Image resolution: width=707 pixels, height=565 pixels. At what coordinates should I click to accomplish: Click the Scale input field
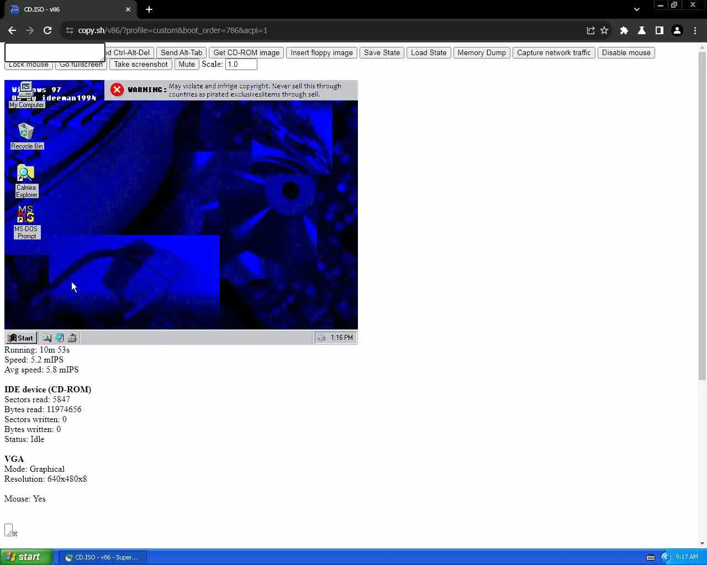(x=241, y=64)
